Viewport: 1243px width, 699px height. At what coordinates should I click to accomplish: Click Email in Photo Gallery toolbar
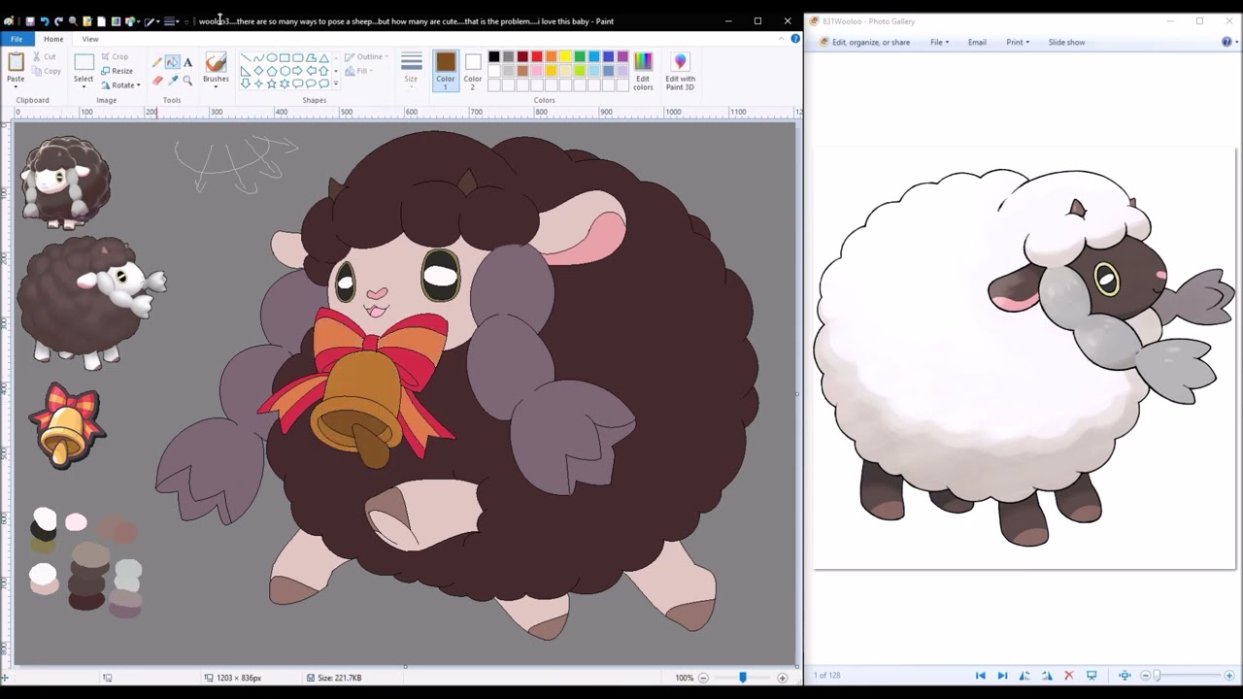(x=977, y=42)
